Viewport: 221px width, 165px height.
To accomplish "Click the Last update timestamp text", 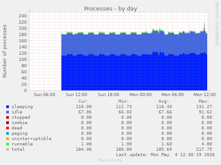I will click(165, 155).
